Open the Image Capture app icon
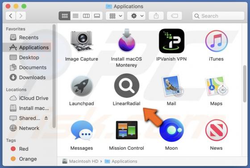Screen dimensions: 250x168 pyautogui.click(x=81, y=41)
